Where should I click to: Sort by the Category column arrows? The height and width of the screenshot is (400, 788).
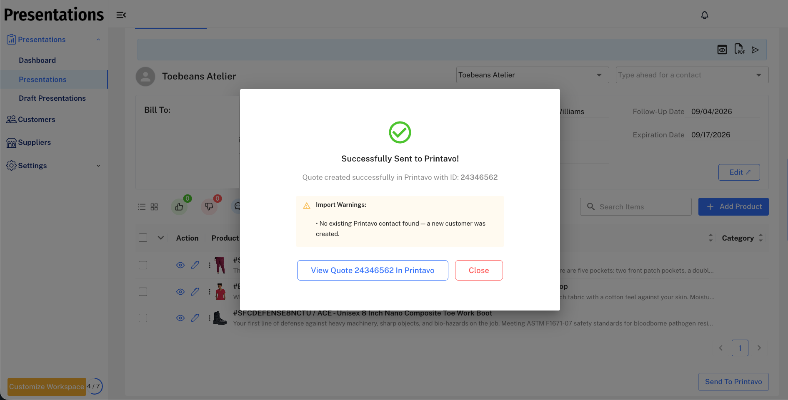(760, 238)
